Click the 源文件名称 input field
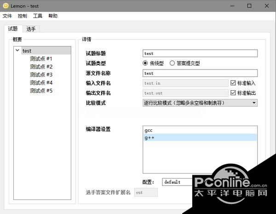 tap(200, 73)
